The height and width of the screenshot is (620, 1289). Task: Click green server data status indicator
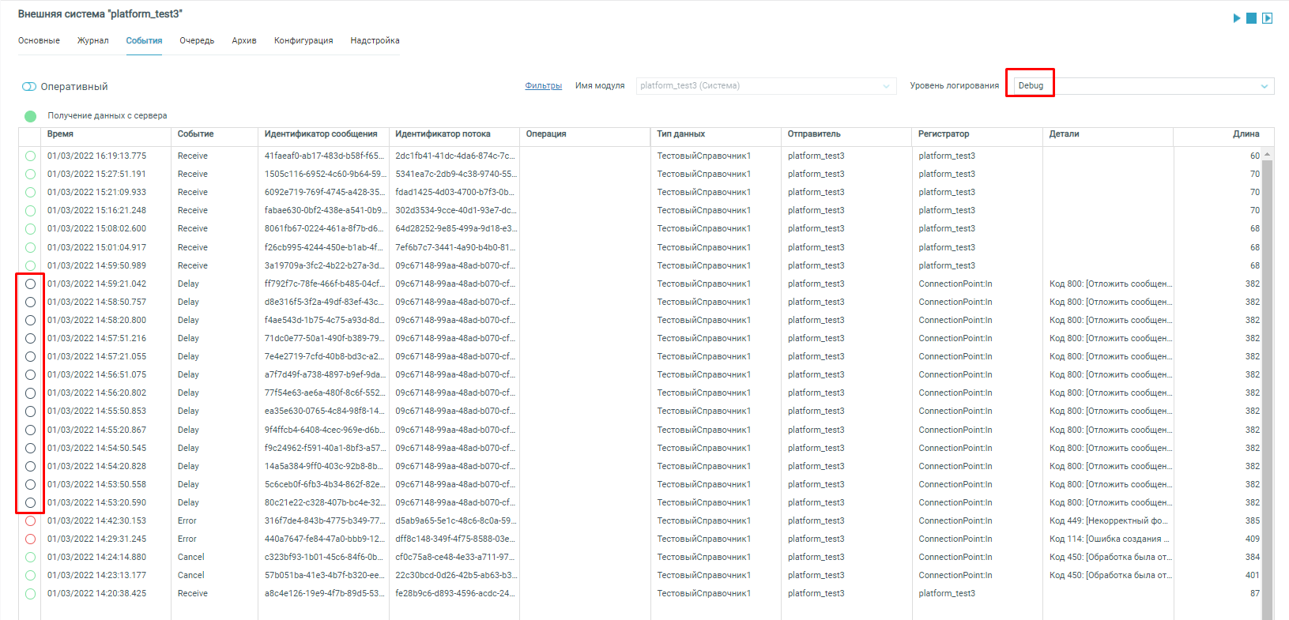(x=30, y=116)
